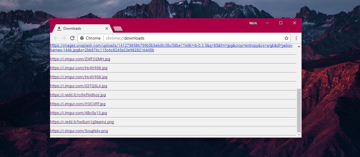Open the i.imgur.com/SvugNAv.png link
The image size is (360, 157).
[x=79, y=131]
